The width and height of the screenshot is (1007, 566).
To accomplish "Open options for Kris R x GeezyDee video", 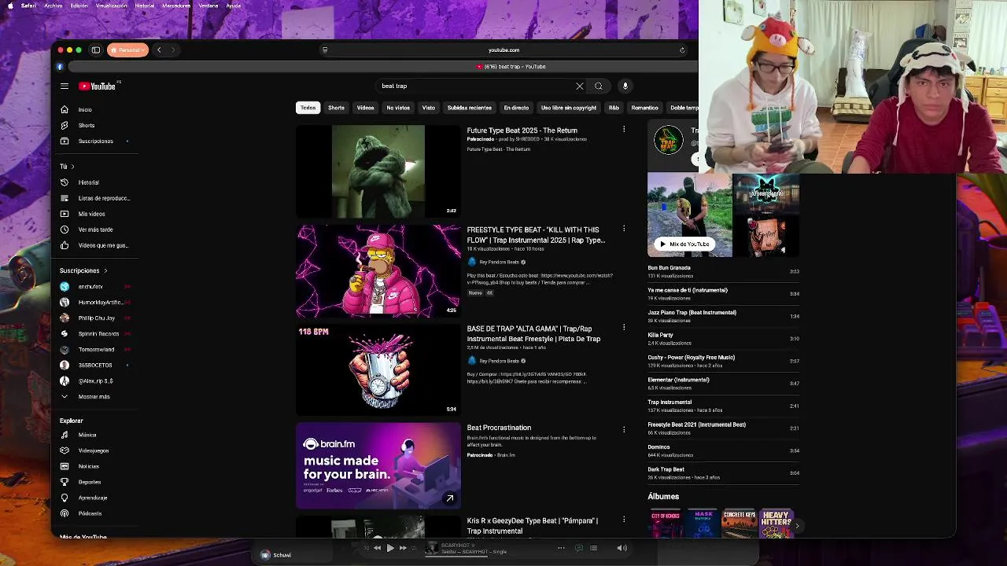I will click(624, 520).
